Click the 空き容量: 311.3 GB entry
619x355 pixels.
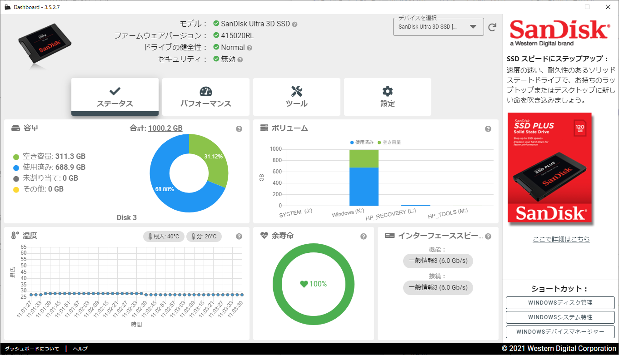point(49,157)
